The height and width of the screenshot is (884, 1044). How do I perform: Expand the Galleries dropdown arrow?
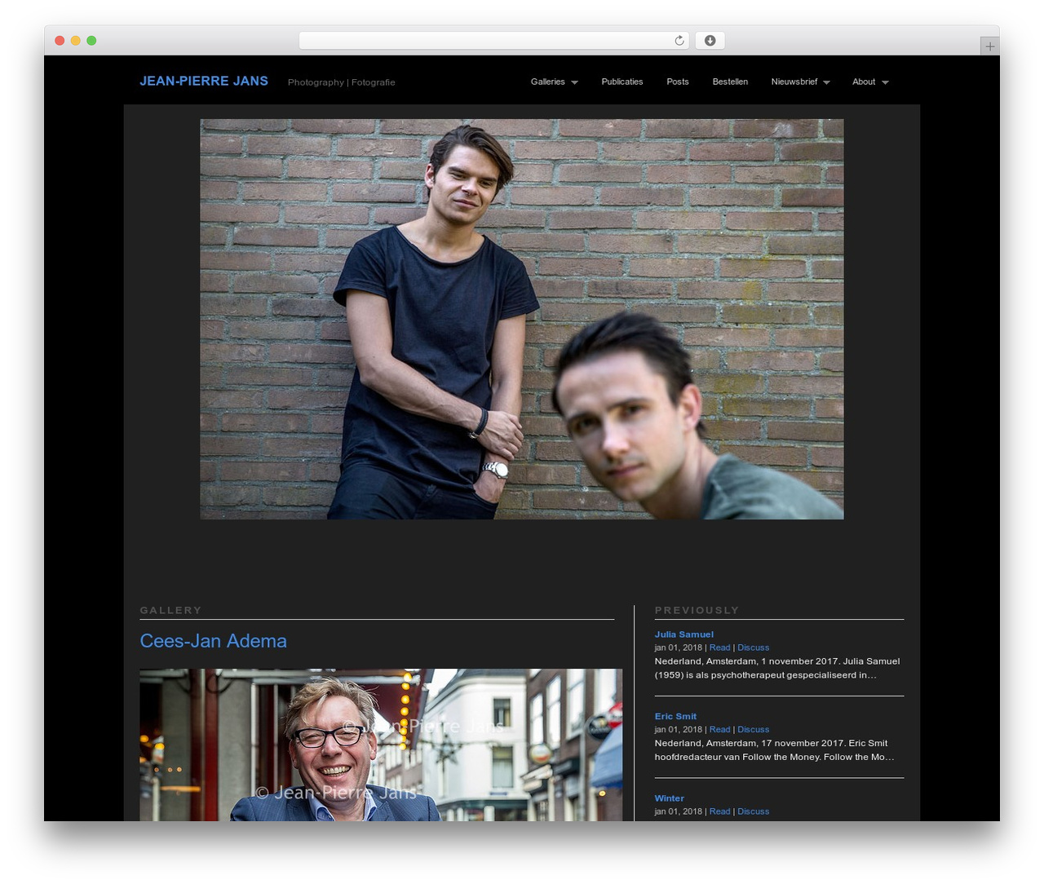point(574,82)
